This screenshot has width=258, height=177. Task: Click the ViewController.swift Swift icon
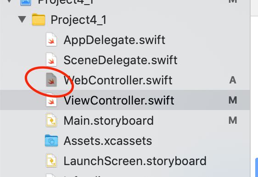51,100
